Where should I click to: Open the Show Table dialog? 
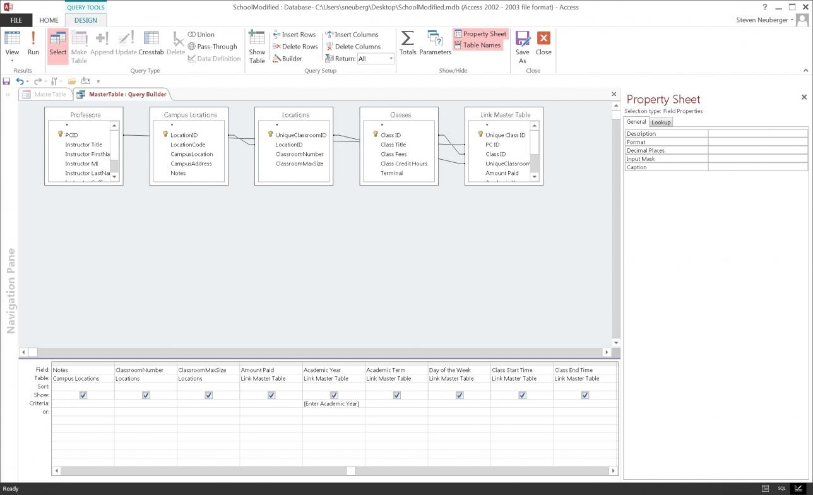(257, 47)
